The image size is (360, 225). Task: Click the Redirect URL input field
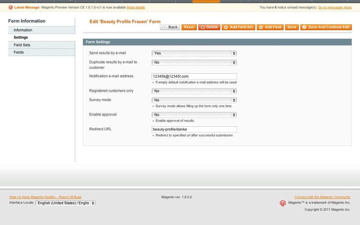tap(194, 129)
